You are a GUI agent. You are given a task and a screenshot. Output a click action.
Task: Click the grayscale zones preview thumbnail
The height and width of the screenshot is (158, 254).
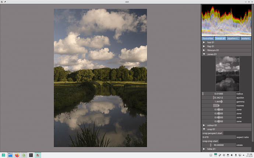(227, 73)
